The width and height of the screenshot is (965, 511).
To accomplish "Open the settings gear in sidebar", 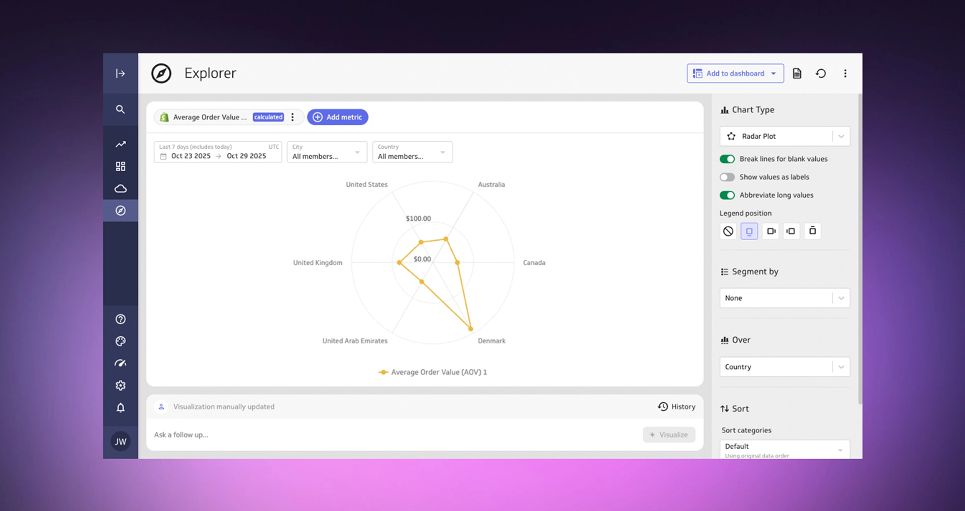I will [120, 385].
